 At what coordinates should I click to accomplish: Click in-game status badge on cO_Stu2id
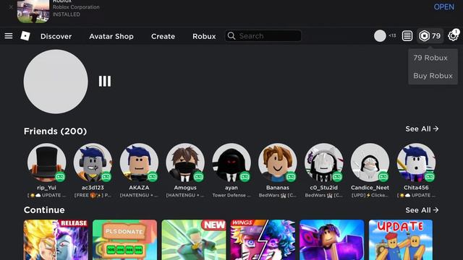pos(337,176)
